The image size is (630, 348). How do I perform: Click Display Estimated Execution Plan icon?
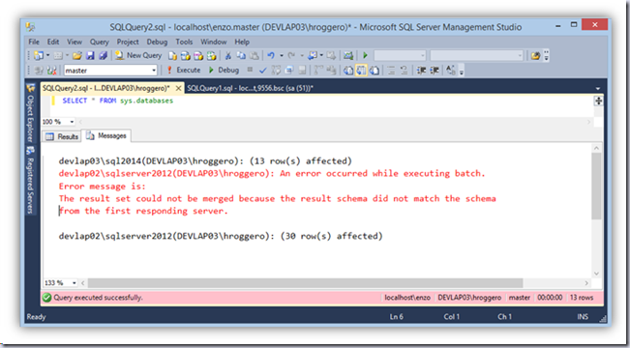[x=276, y=71]
